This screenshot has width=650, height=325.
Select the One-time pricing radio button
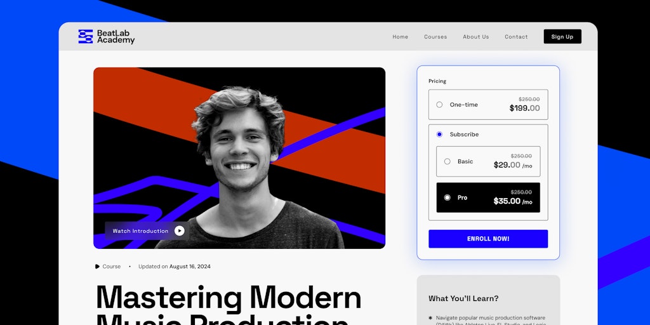pyautogui.click(x=439, y=105)
